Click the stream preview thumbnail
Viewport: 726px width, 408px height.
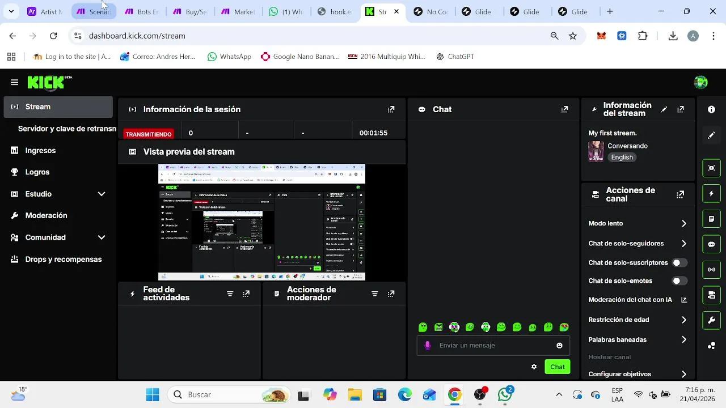[x=261, y=223]
